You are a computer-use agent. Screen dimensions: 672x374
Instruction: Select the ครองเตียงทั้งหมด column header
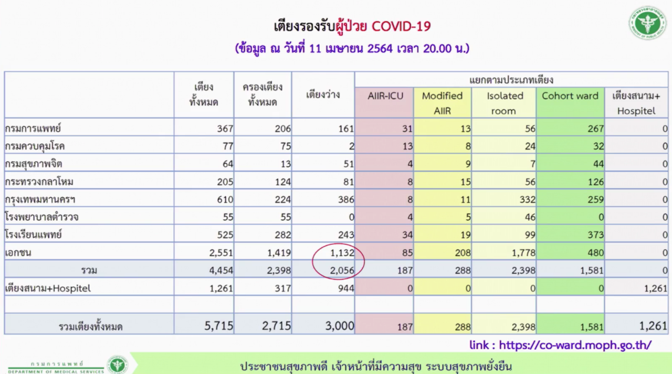coord(262,95)
